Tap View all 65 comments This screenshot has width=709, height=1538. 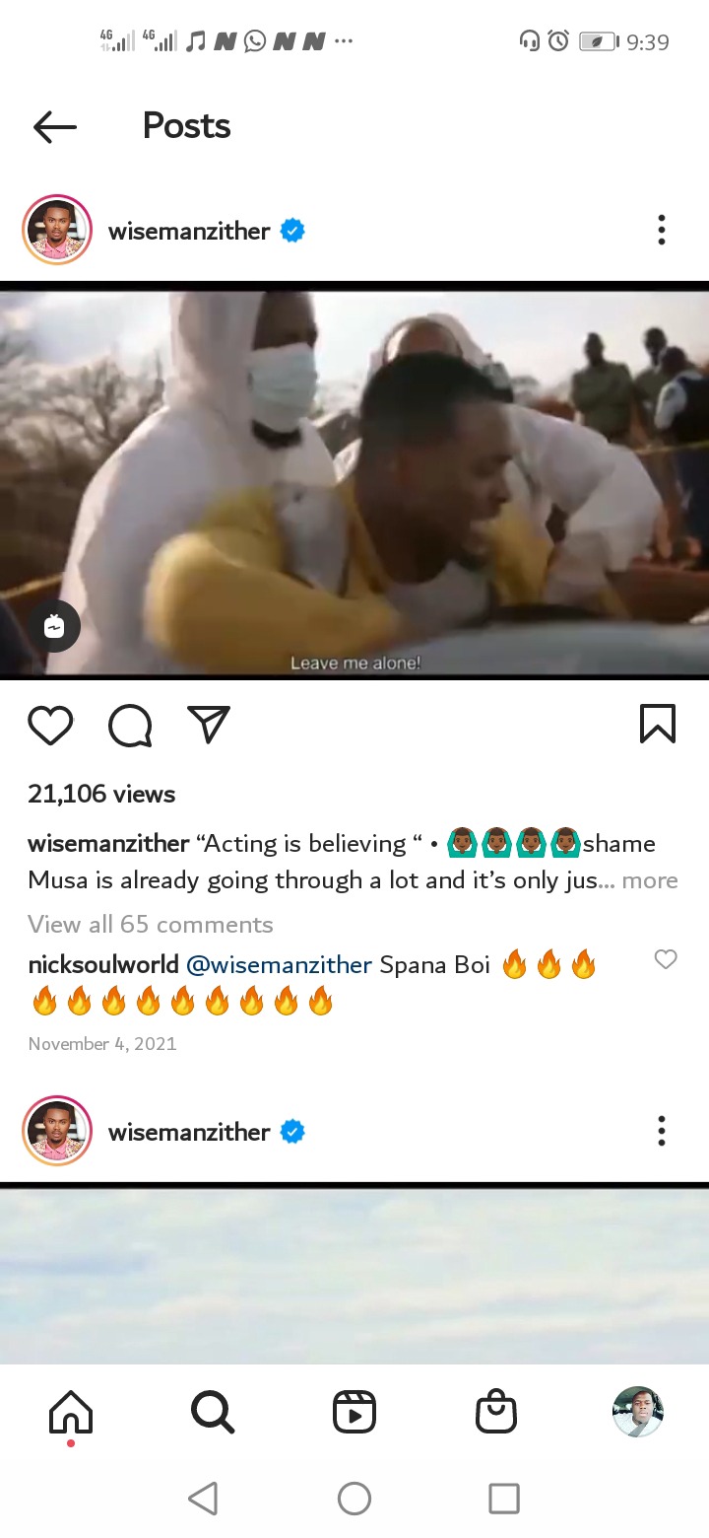click(x=151, y=925)
